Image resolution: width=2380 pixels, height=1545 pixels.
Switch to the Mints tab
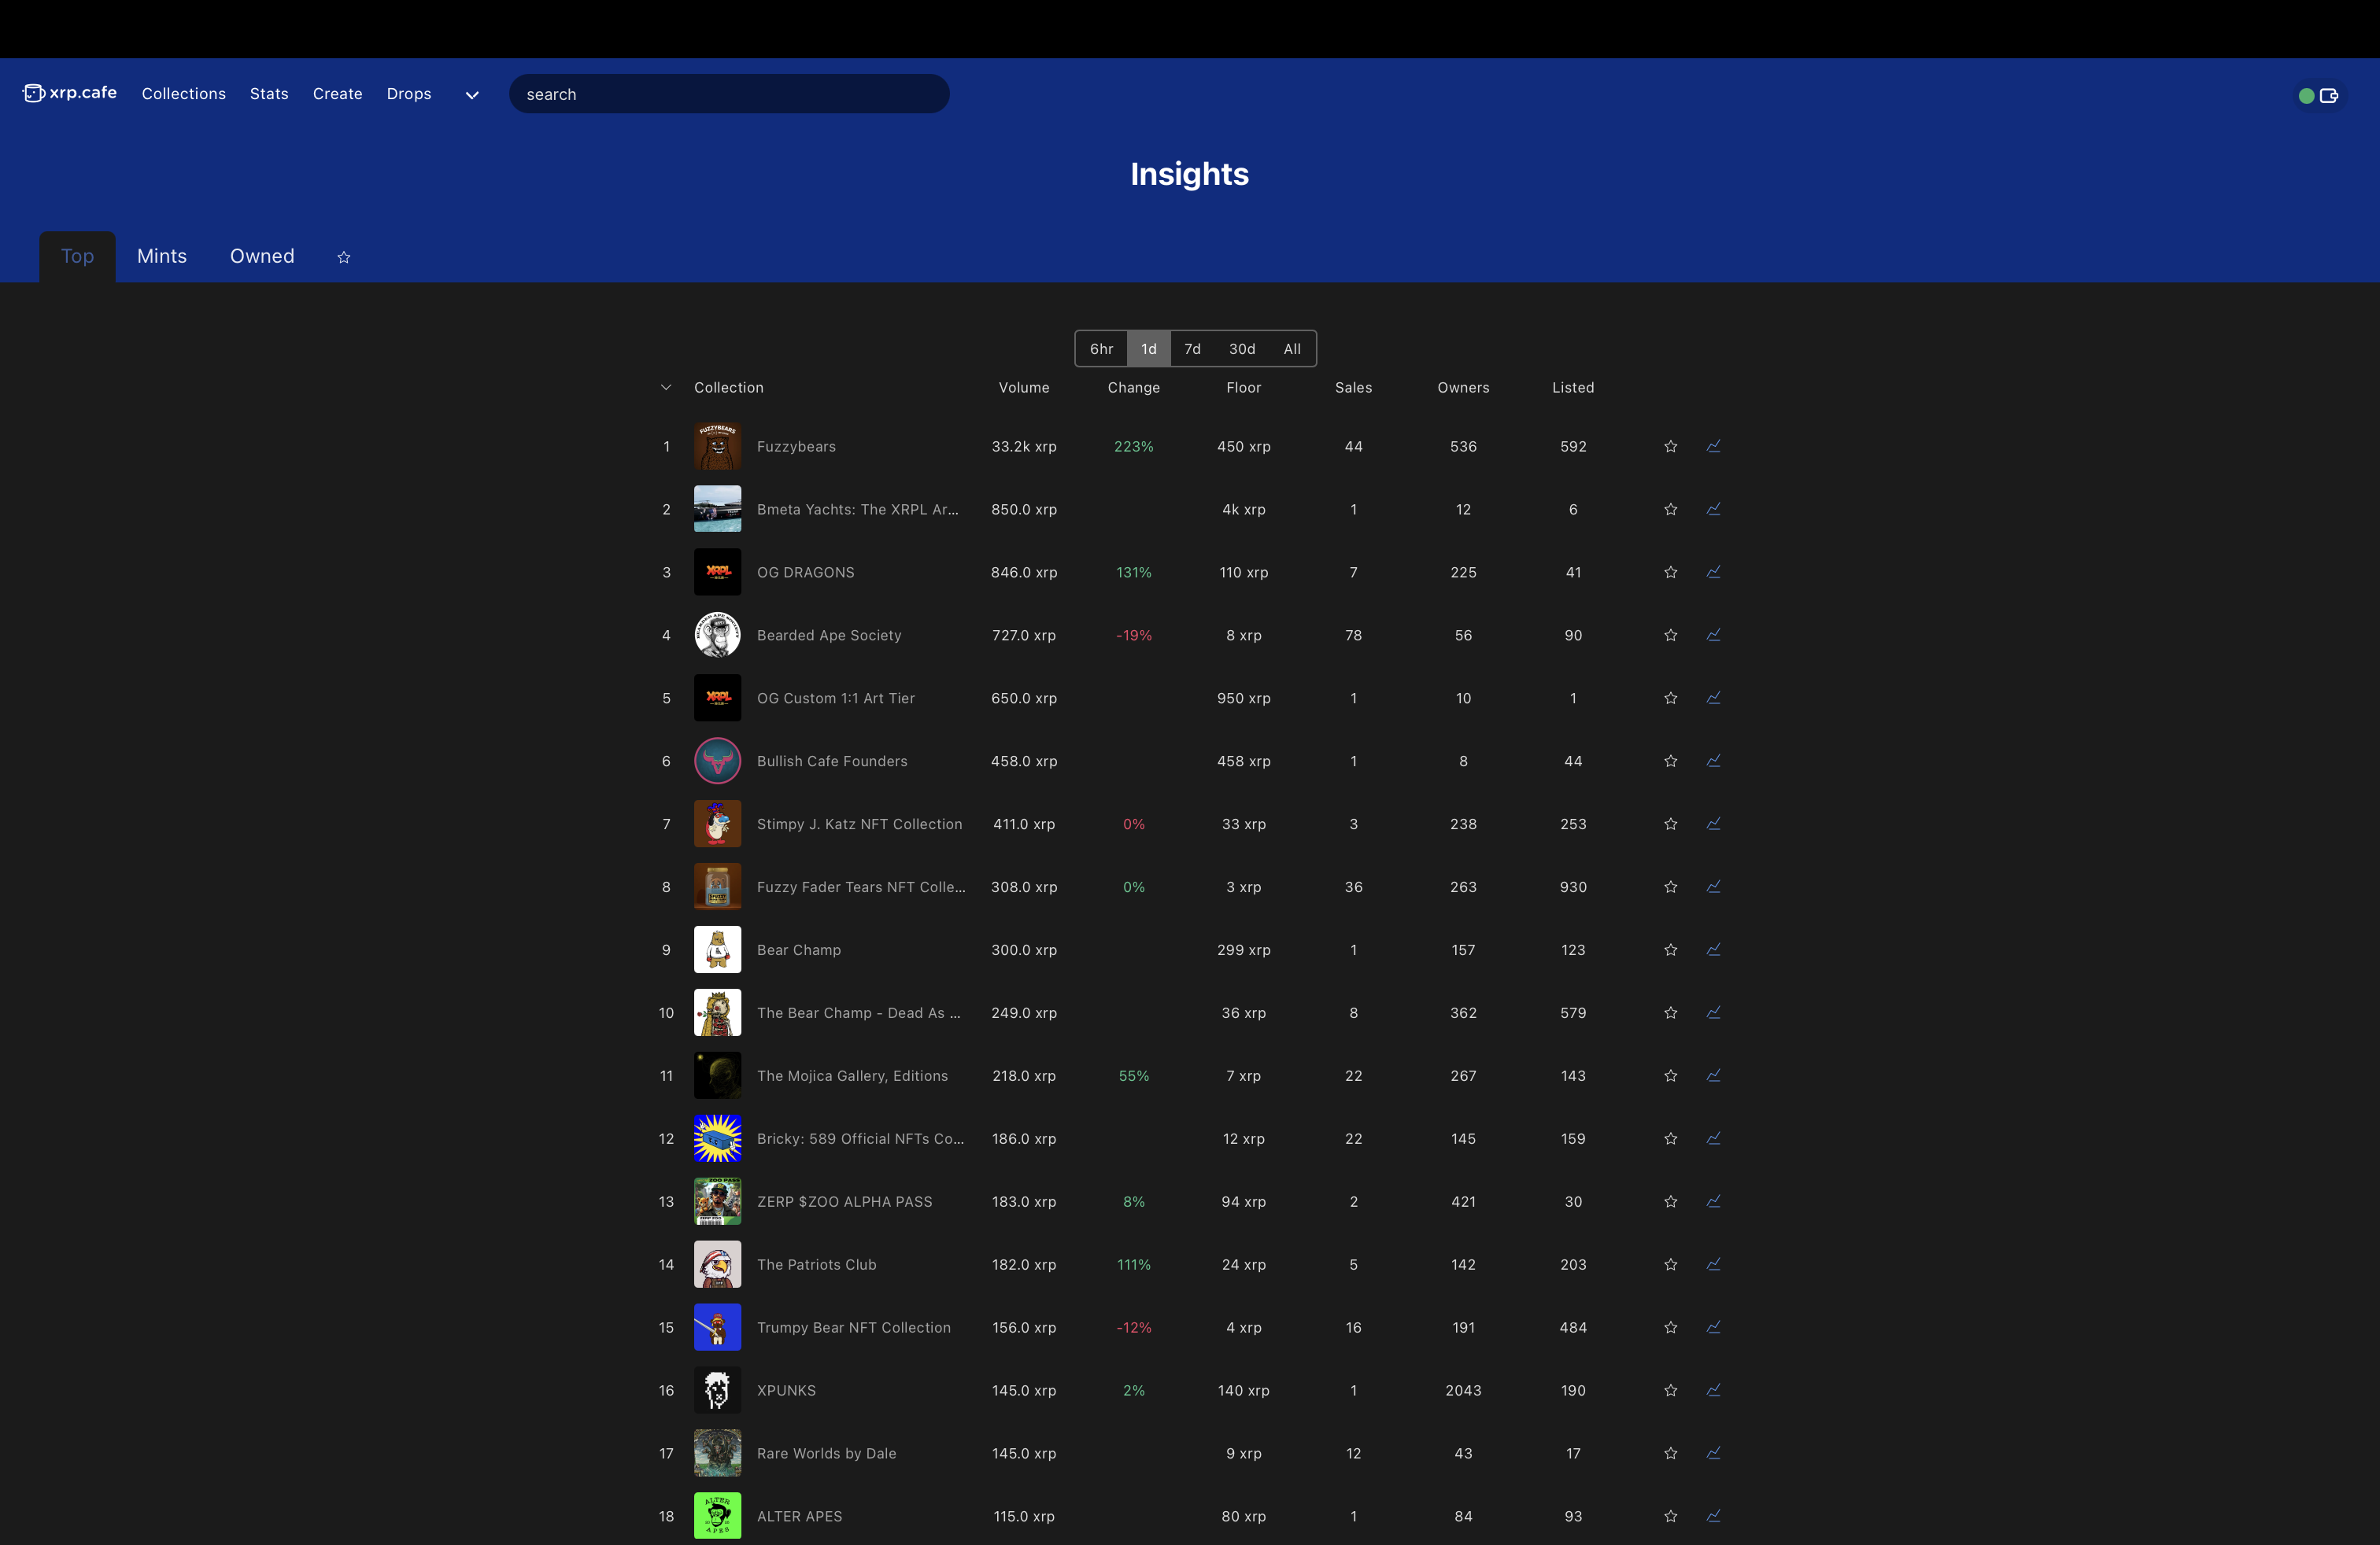[x=162, y=256]
